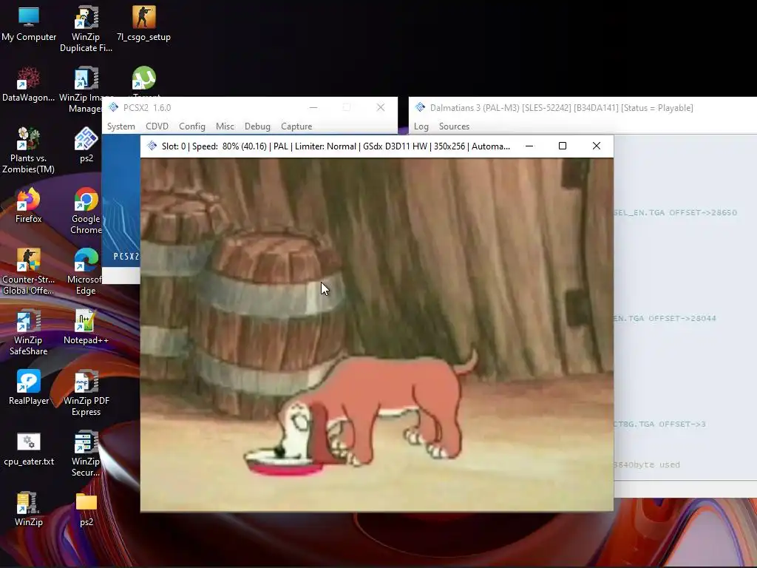Launch Notepad++ from desktop
The height and width of the screenshot is (568, 757).
[x=86, y=328]
